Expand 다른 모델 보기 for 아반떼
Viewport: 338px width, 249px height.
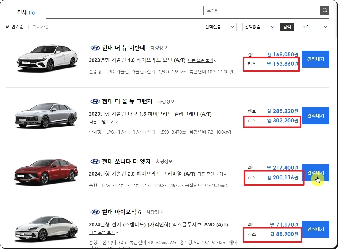pyautogui.click(x=202, y=60)
